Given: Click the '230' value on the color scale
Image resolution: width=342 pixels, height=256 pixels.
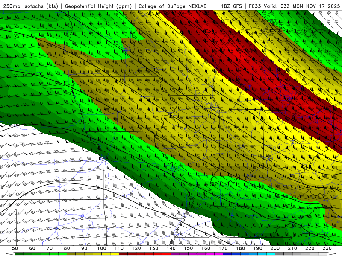Looking at the screenshot, I should 327,248.
